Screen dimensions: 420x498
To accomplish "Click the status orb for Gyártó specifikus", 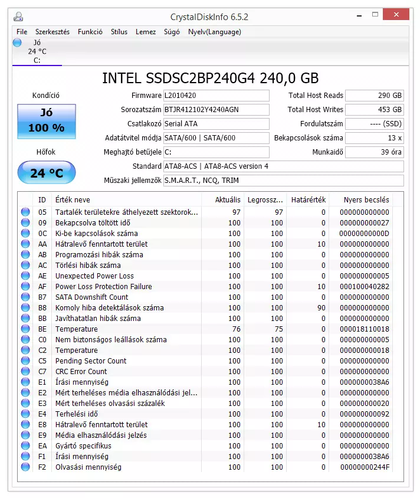I will coord(25,445).
